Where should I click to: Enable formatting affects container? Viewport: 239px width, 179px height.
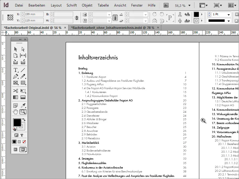point(16,135)
